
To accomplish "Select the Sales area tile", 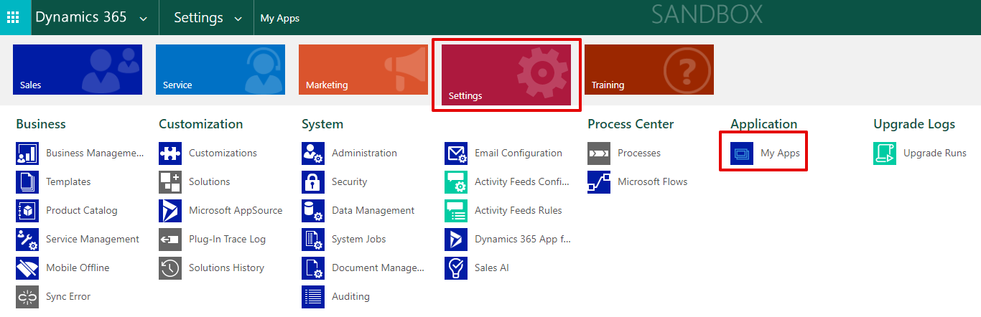I will click(x=78, y=70).
